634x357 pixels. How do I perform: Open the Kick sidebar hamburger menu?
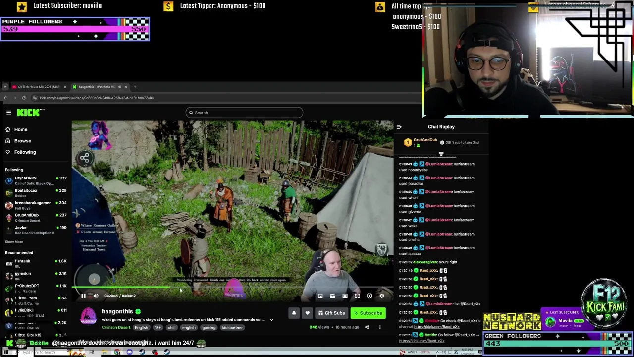click(8, 113)
